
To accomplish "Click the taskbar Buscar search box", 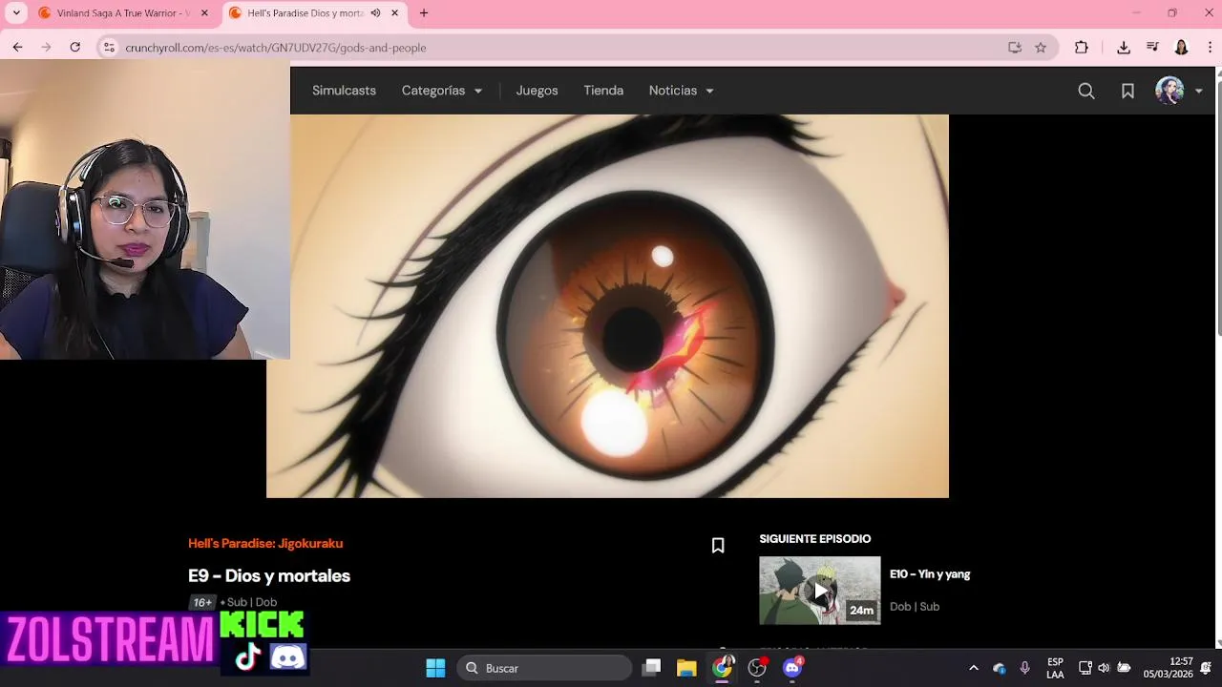I will 543,668.
